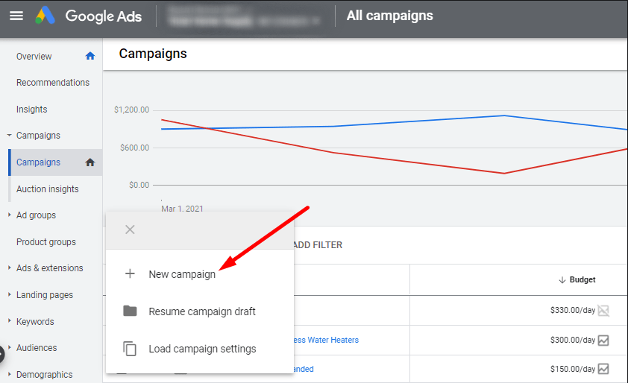This screenshot has width=628, height=383.
Task: Click the home icon beside Campaigns
Action: coord(90,162)
